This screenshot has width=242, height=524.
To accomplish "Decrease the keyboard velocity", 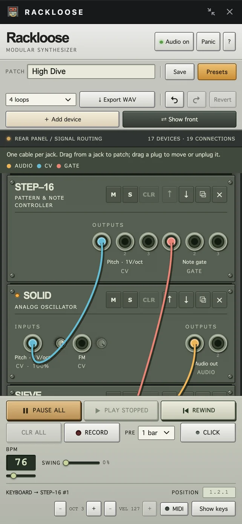I will (x=110, y=509).
